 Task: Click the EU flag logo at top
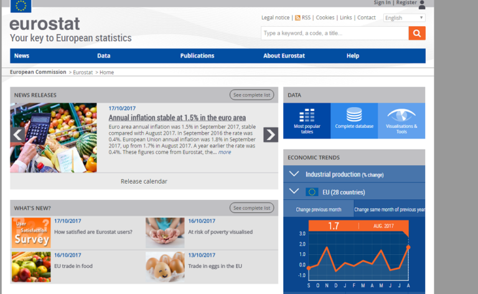point(21,6)
